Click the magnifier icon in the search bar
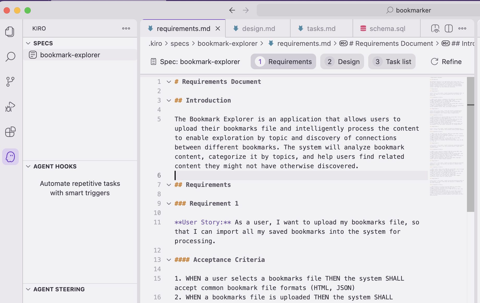This screenshot has width=480, height=303. 390,10
